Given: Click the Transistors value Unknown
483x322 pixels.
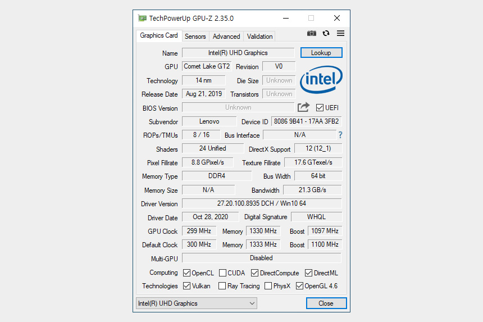Looking at the screenshot, I should (279, 94).
